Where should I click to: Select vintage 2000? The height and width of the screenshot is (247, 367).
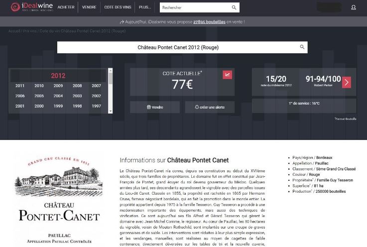click(39, 106)
